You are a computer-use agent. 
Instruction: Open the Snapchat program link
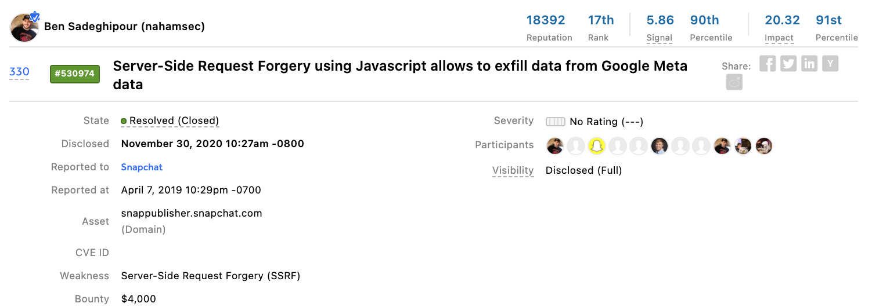click(142, 167)
